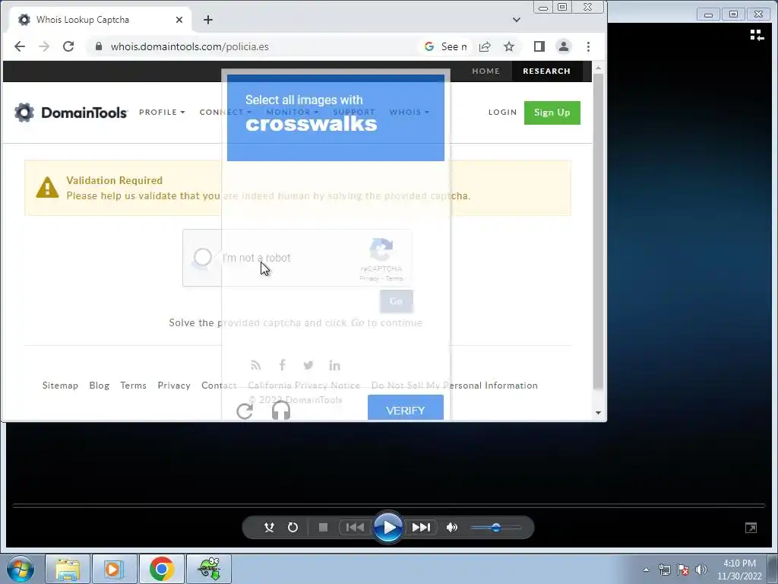Click the page scrollbar up arrow
Image resolution: width=778 pixels, height=584 pixels.
coord(598,68)
